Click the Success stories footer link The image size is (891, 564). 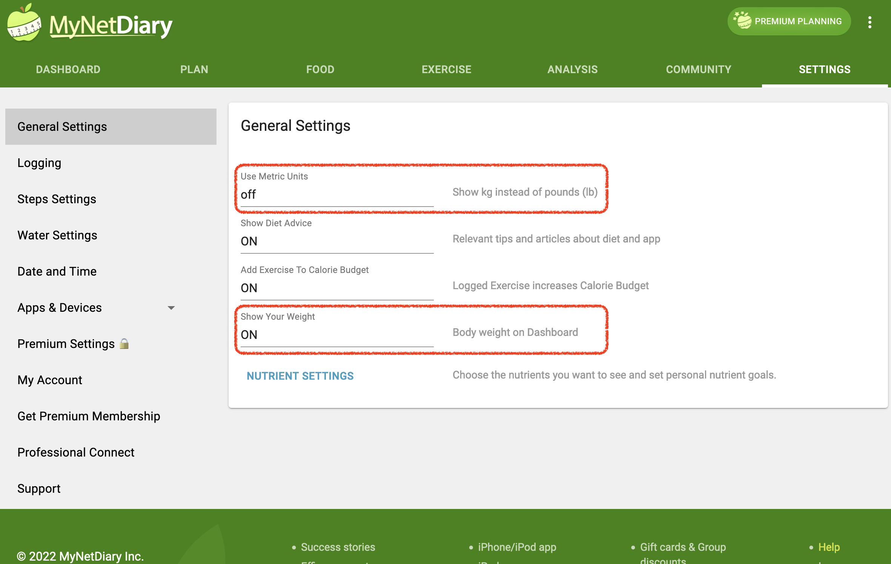[x=338, y=547]
